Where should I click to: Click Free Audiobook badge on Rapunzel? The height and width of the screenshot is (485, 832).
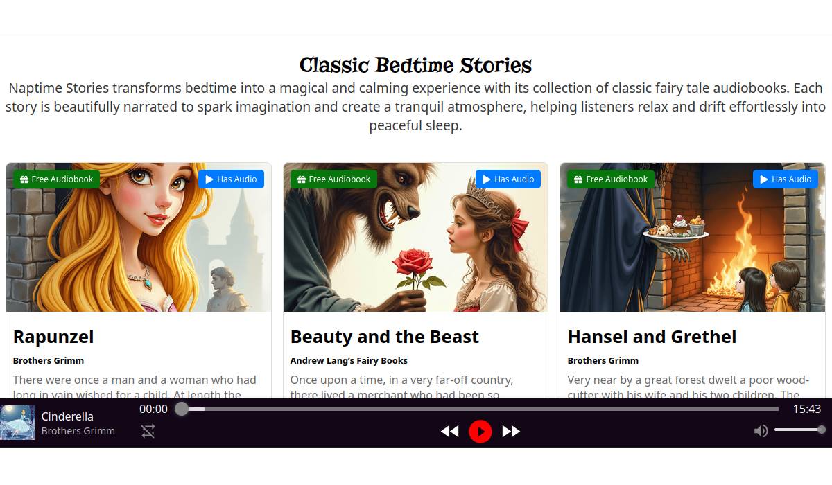[57, 179]
